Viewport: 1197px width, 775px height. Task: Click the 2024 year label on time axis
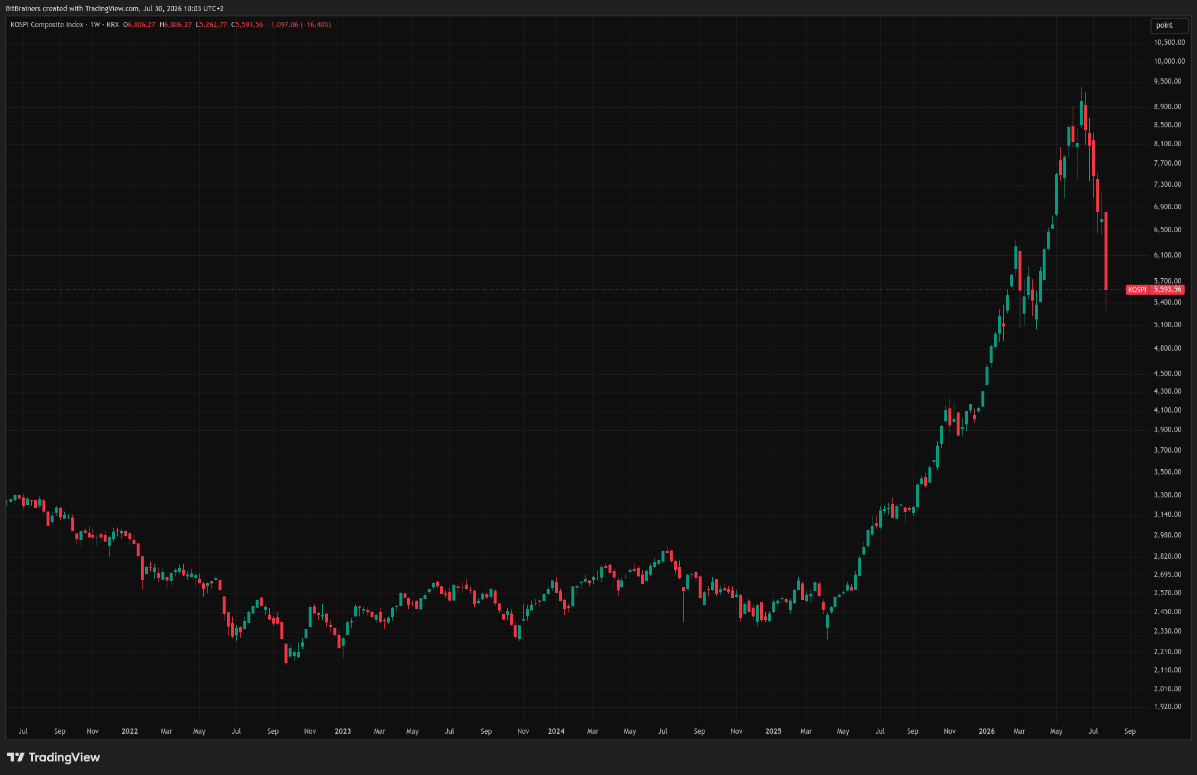click(x=556, y=731)
